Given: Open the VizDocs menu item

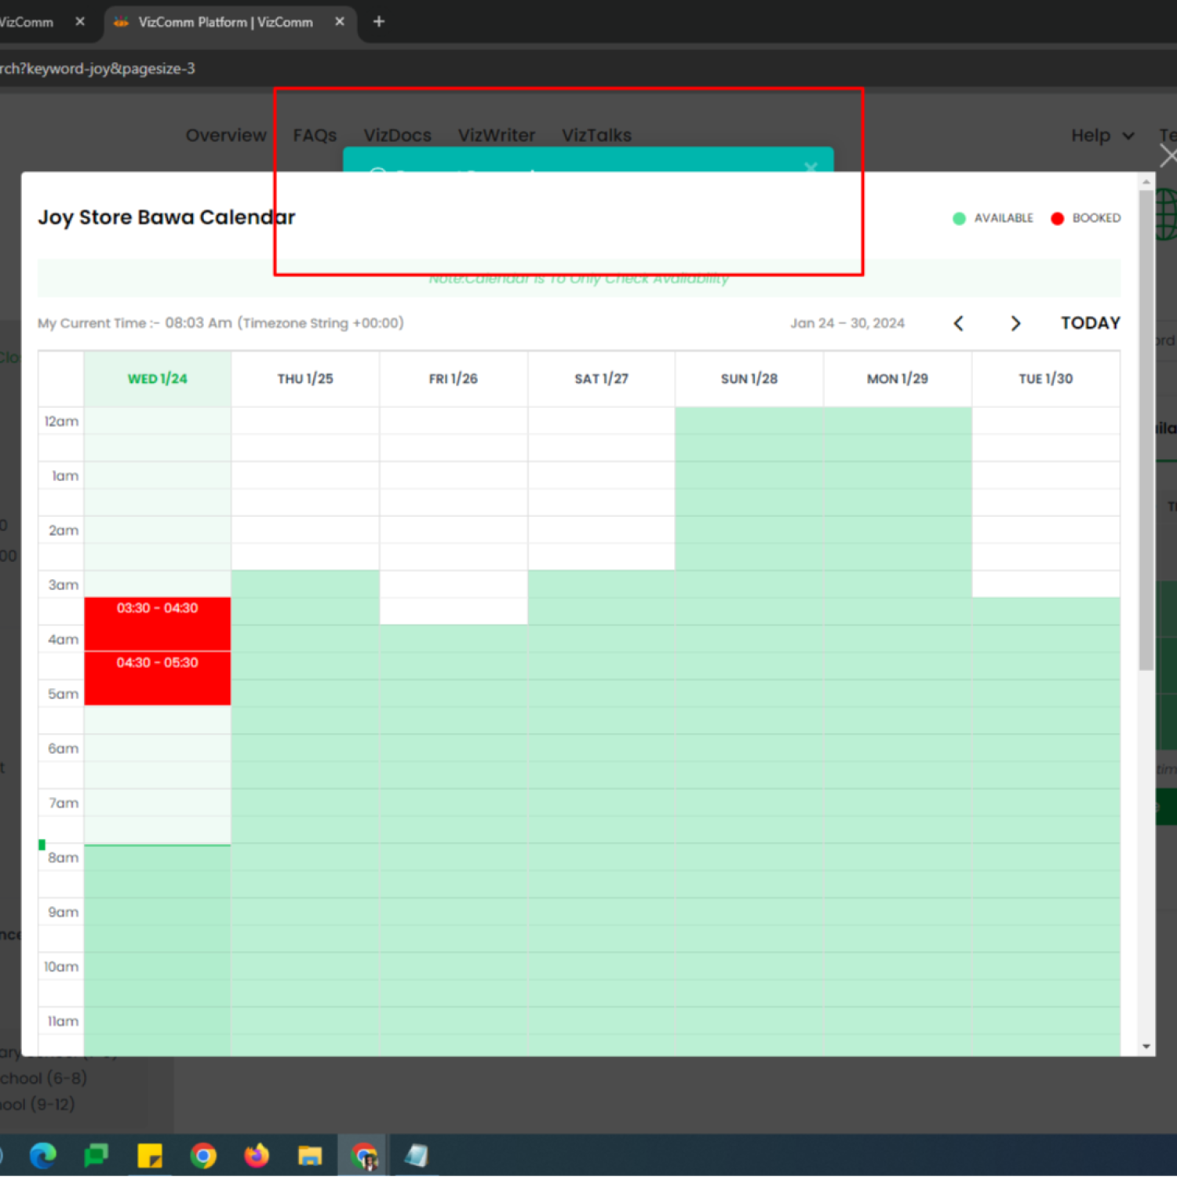Looking at the screenshot, I should click(397, 136).
